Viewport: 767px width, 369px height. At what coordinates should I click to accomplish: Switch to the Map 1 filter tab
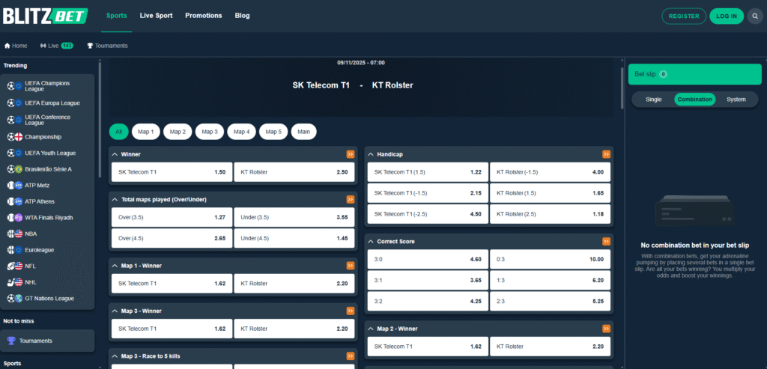(146, 132)
